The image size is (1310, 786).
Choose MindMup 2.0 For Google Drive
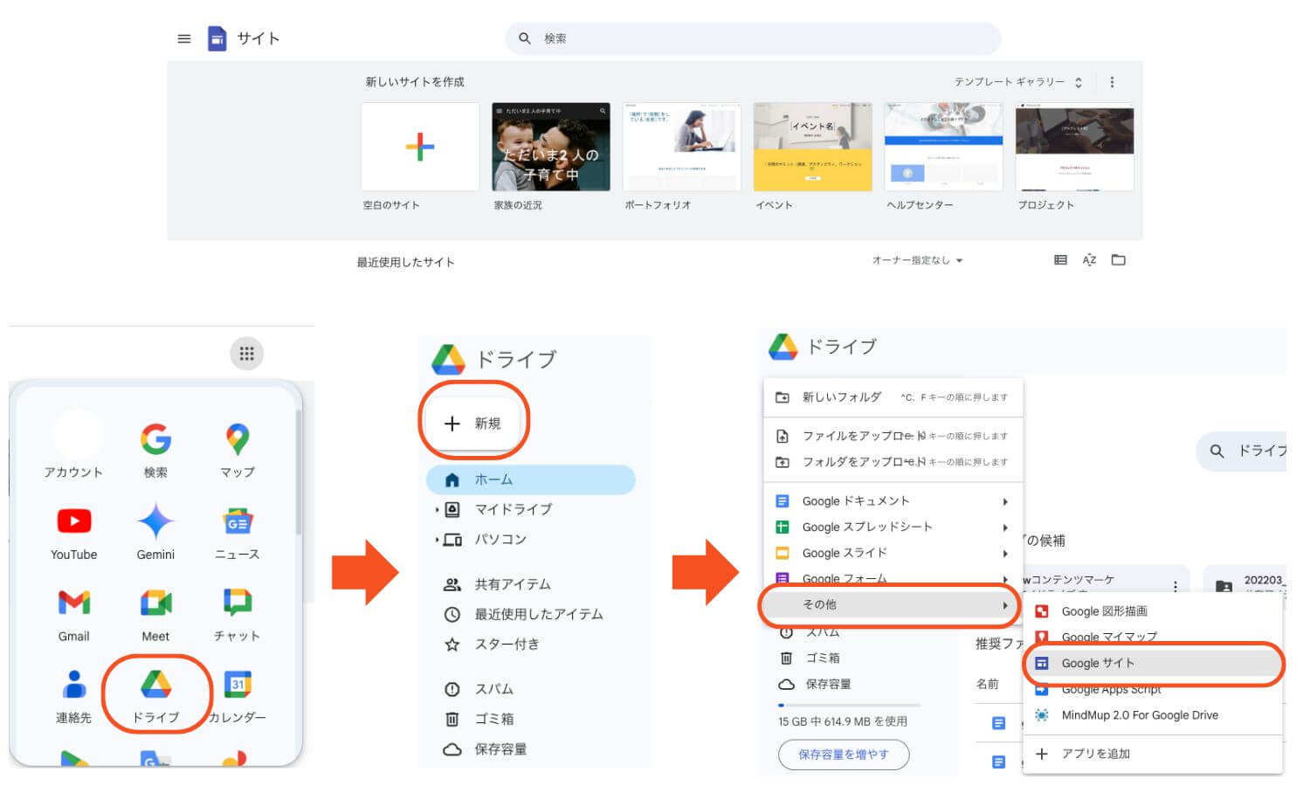coord(1152,715)
